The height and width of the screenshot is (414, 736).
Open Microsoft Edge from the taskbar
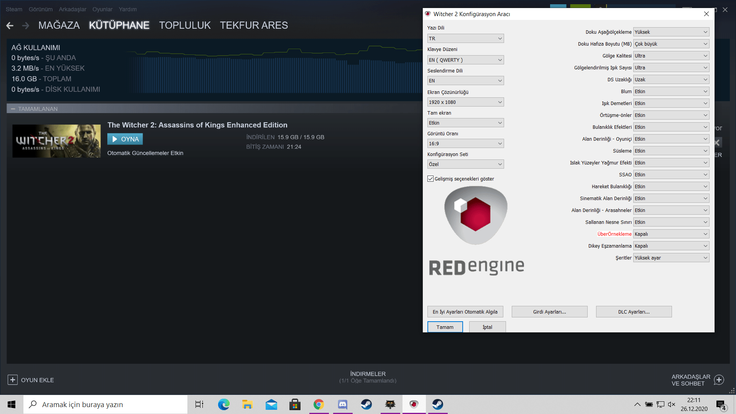point(223,404)
